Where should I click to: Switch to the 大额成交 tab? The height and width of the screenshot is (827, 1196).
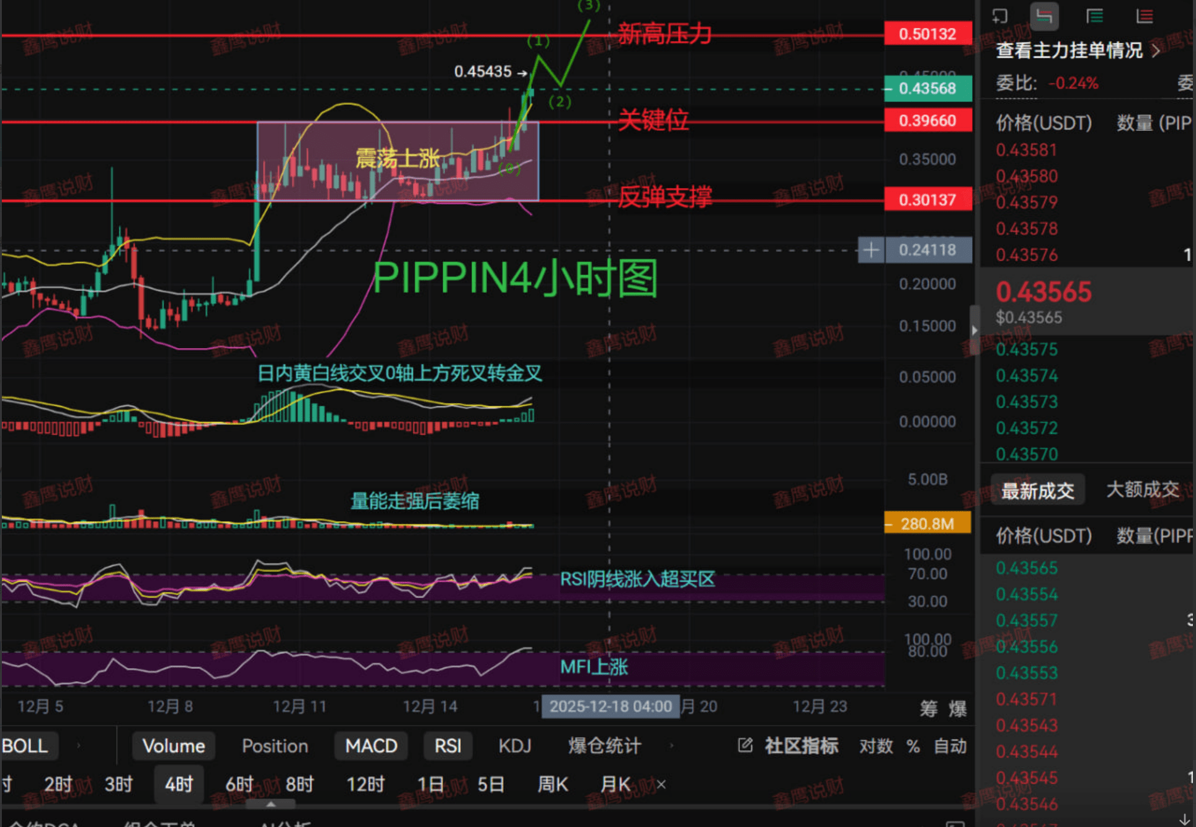coord(1142,489)
